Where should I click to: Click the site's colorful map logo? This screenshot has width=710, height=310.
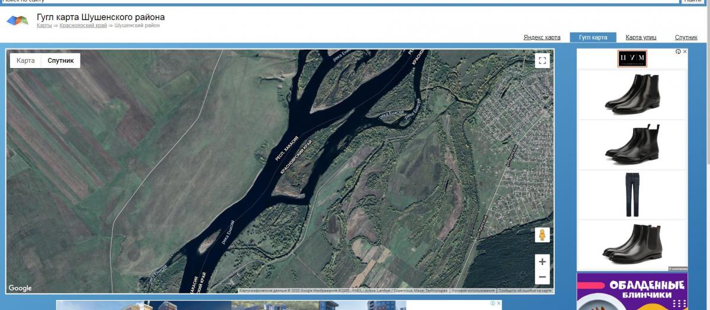point(17,21)
